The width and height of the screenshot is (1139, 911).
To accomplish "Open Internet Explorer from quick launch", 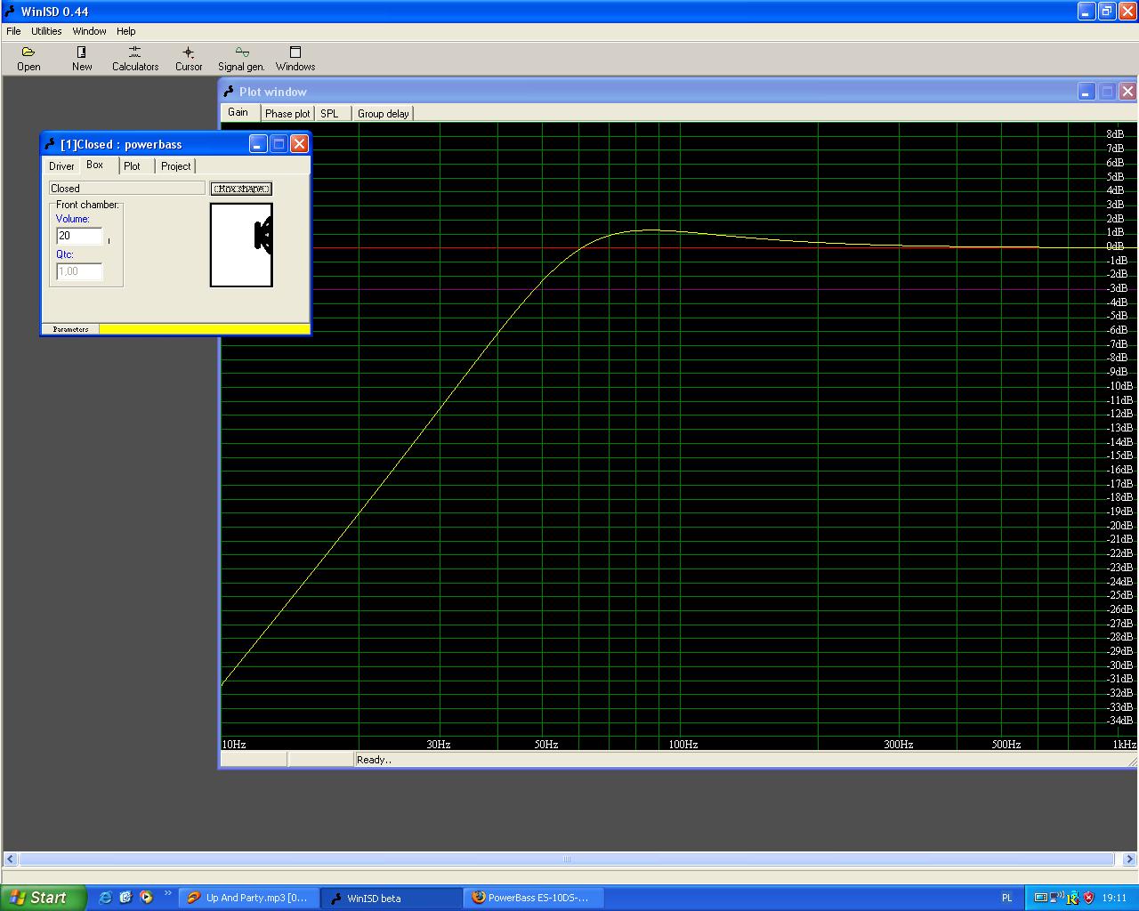I will point(105,898).
